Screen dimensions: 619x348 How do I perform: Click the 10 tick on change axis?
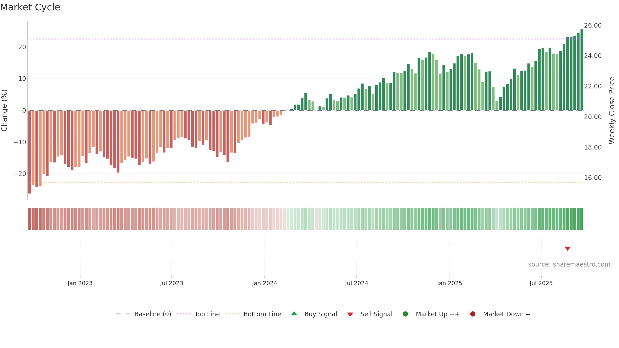point(22,79)
